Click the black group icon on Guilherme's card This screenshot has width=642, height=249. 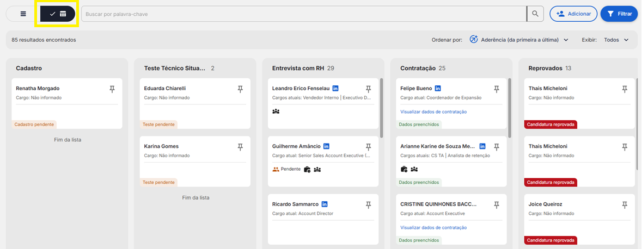[317, 169]
